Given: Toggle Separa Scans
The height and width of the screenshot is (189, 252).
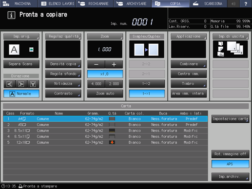Looking at the screenshot, I should point(21,64).
